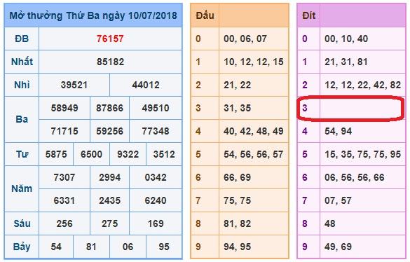
Task: Select the fourth prize number 9322
Action: click(128, 154)
